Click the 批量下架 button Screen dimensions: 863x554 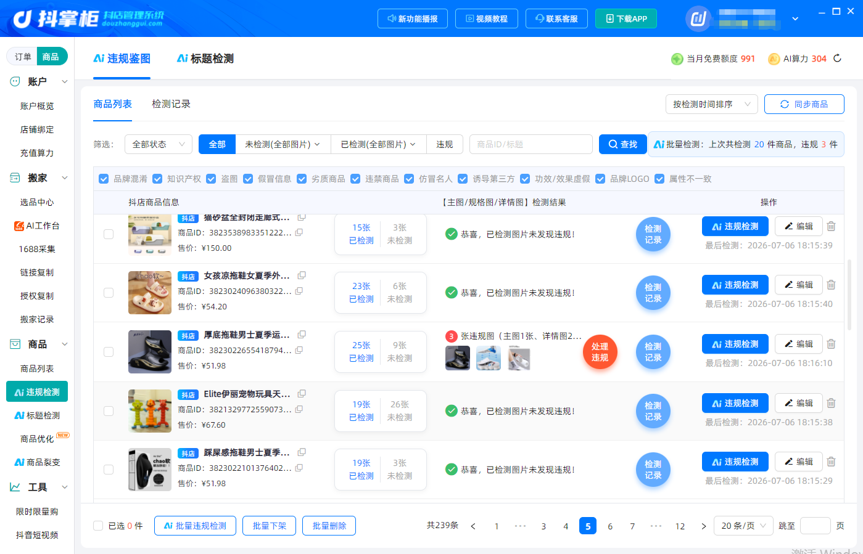tap(270, 526)
